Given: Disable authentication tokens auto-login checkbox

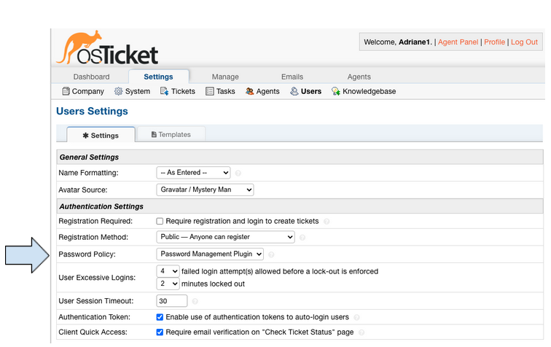Looking at the screenshot, I should coord(160,317).
